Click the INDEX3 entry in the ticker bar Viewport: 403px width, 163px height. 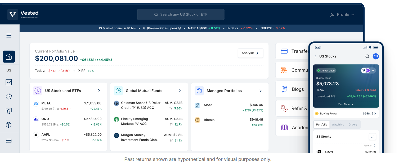tap(272, 28)
